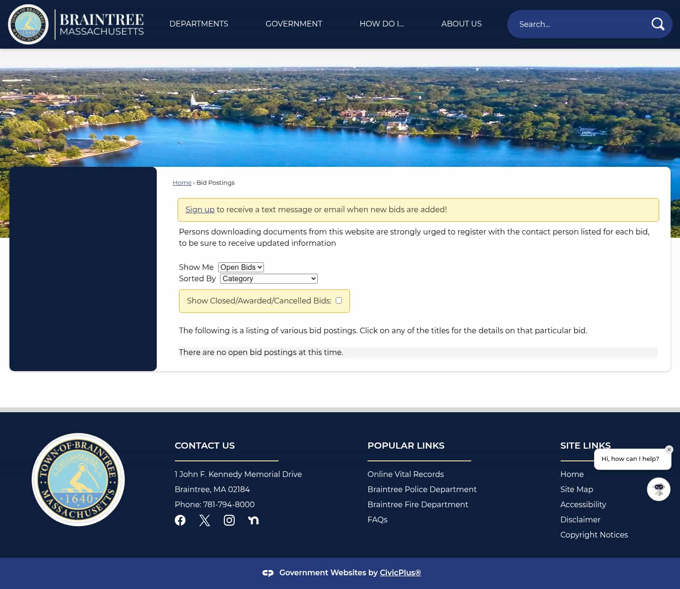Open the chatbot assistant robot icon
This screenshot has height=589, width=680.
pyautogui.click(x=658, y=489)
